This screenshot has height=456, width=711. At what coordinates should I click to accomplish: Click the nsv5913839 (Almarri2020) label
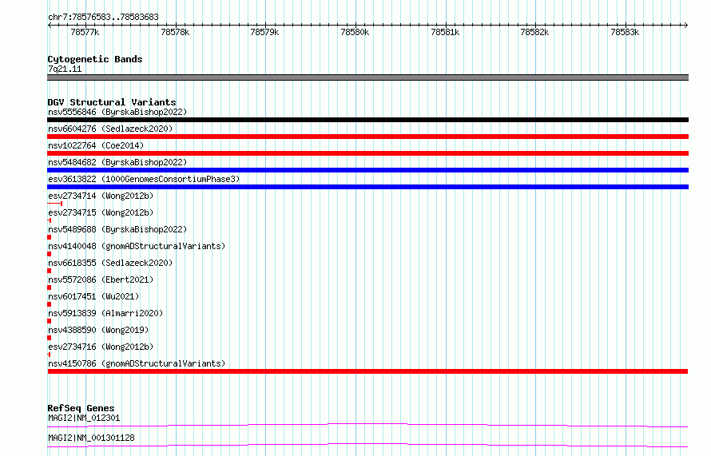click(x=105, y=313)
